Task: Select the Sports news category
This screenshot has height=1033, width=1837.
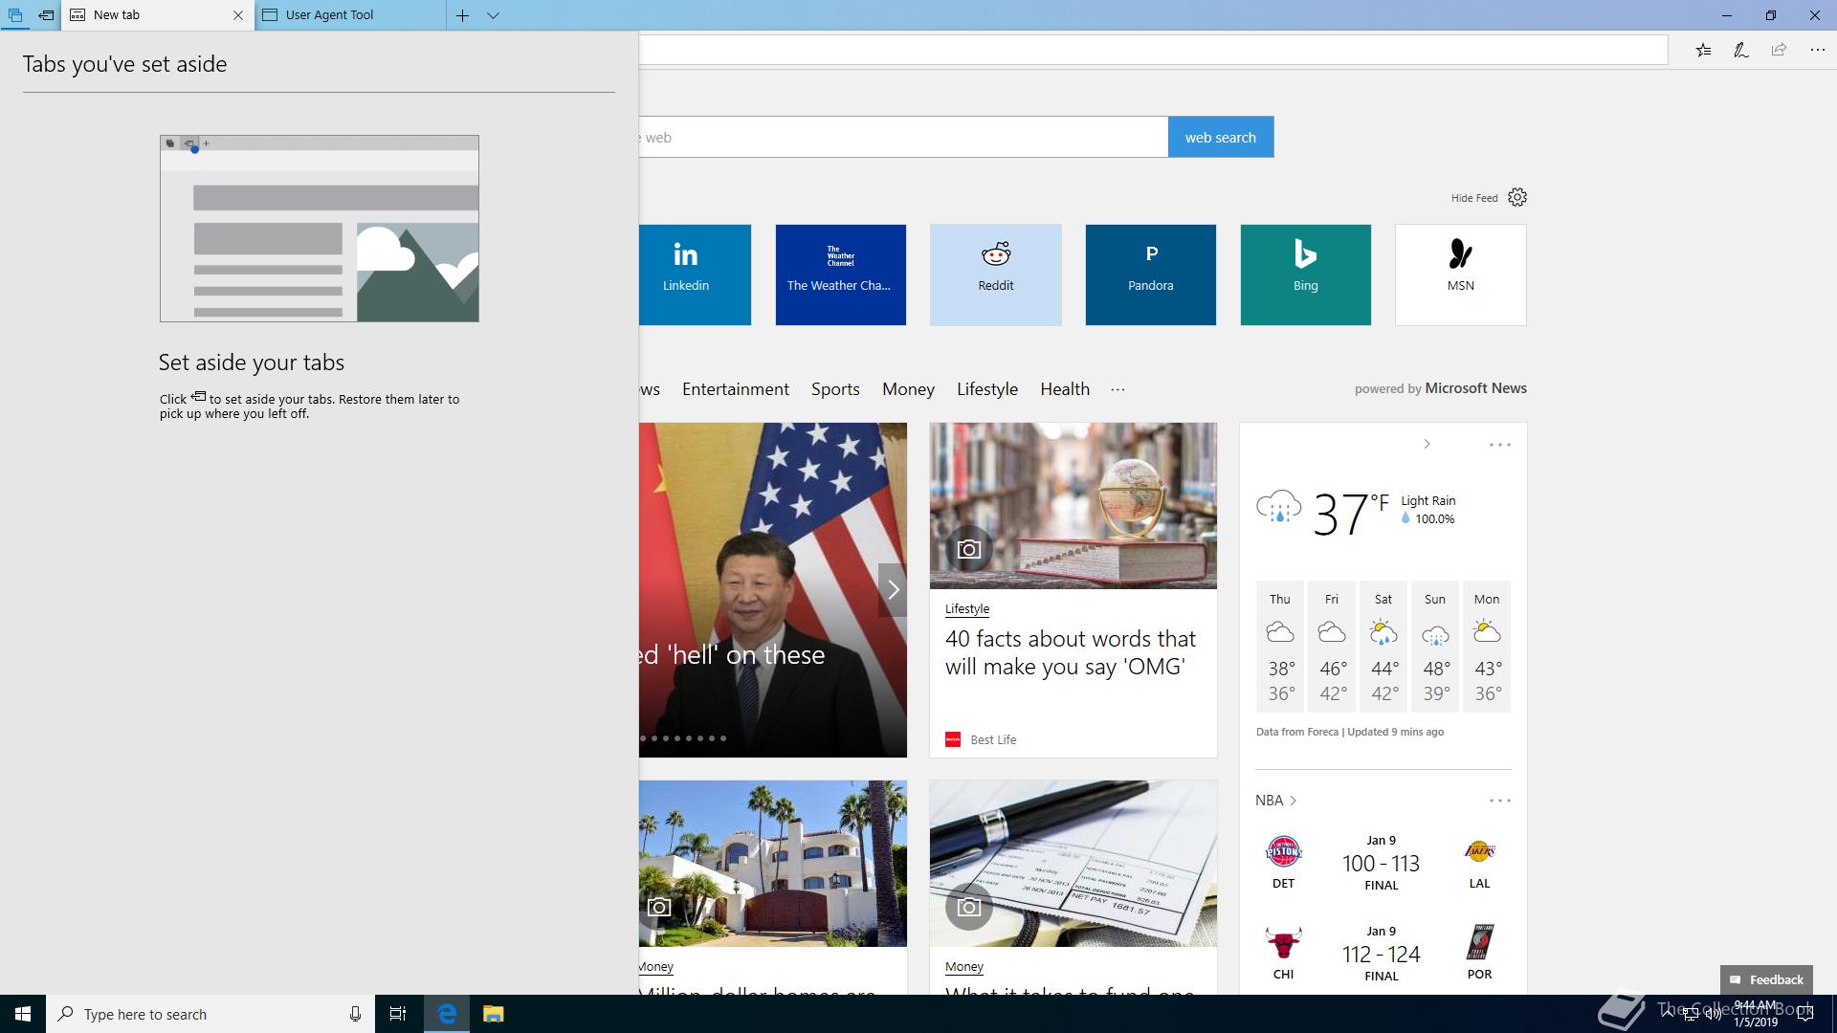Action: click(x=835, y=389)
